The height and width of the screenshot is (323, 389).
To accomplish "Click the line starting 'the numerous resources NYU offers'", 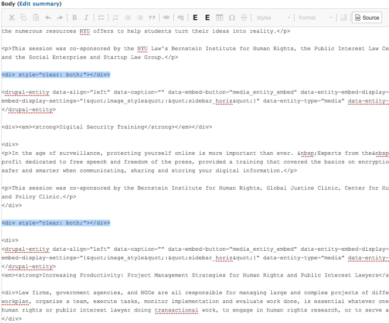I will (x=145, y=31).
